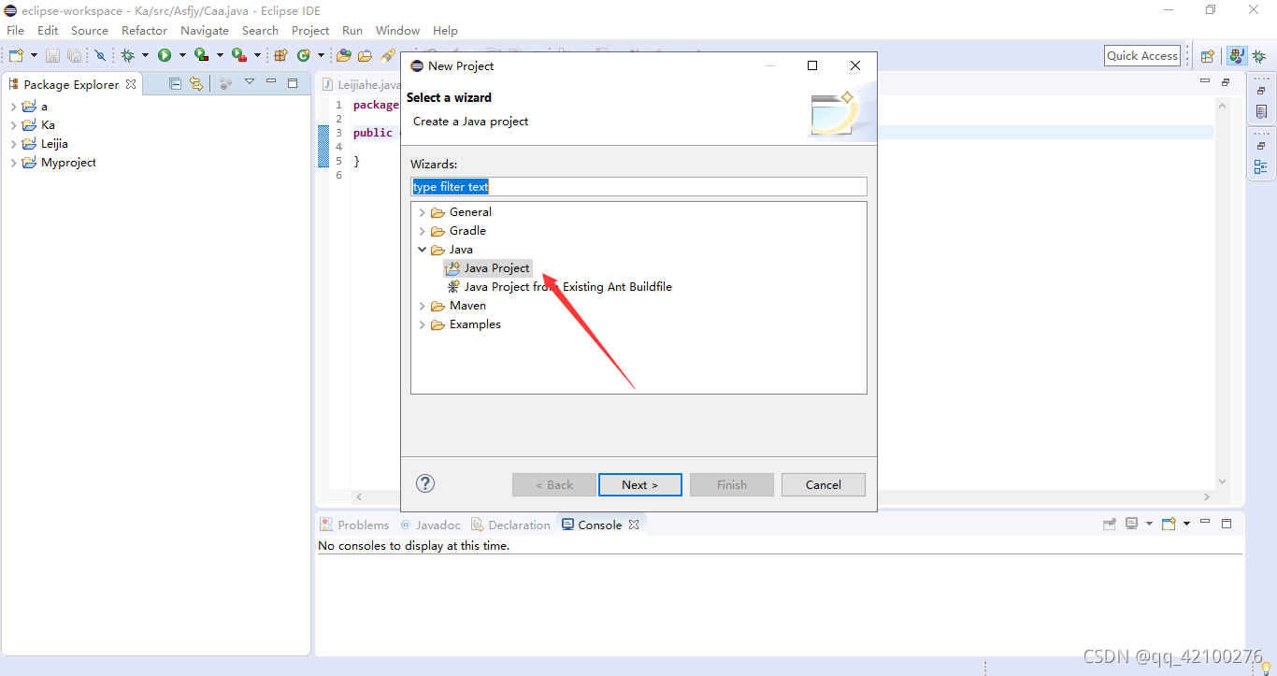This screenshot has width=1277, height=676.
Task: Click Collapse All in Package Explorer
Action: click(175, 83)
